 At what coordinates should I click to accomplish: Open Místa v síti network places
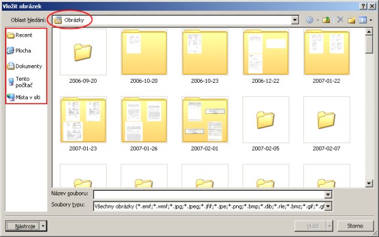pos(24,97)
